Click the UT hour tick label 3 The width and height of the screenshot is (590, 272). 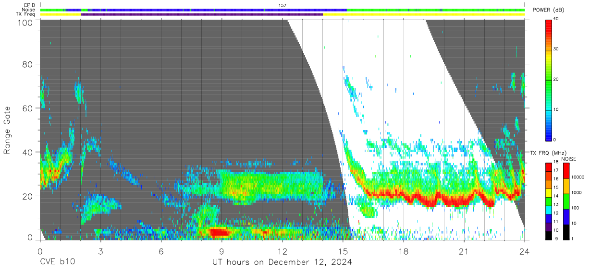pos(100,251)
